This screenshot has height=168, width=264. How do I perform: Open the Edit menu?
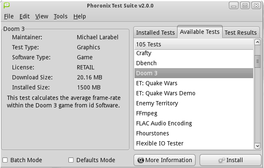click(x=24, y=16)
